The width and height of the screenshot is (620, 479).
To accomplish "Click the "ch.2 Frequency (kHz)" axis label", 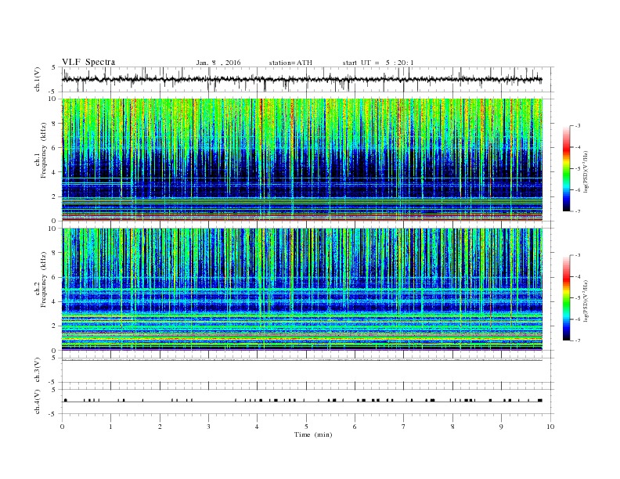I will click(41, 279).
